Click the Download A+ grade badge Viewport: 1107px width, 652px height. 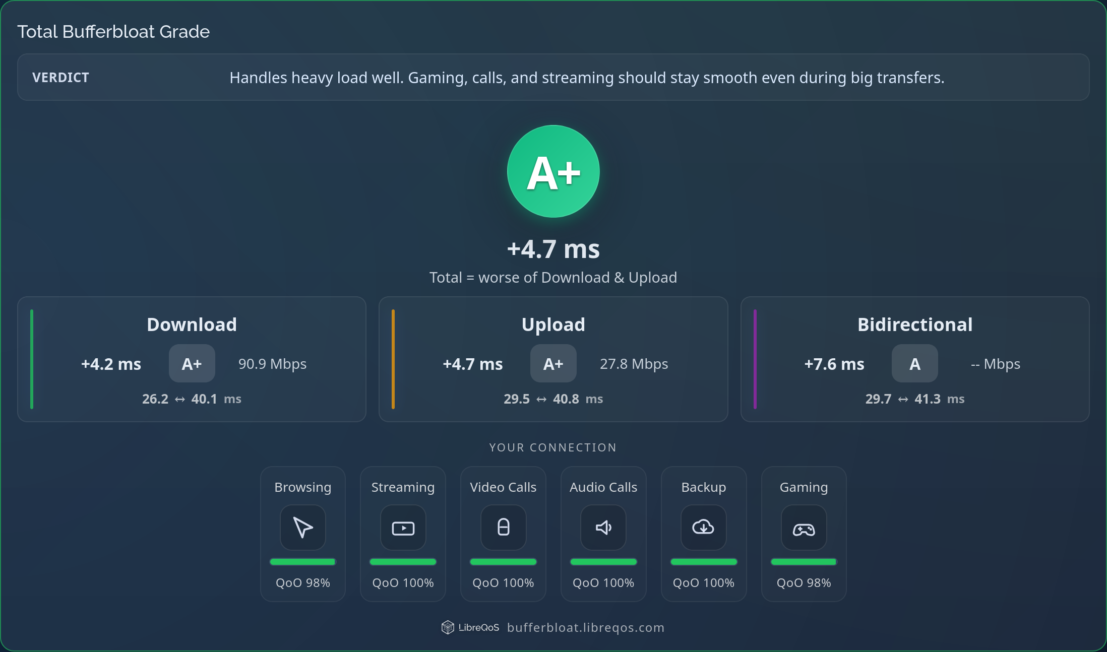(192, 363)
